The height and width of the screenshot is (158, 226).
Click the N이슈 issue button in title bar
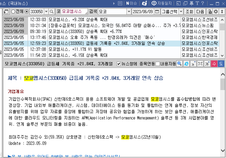click(x=131, y=3)
